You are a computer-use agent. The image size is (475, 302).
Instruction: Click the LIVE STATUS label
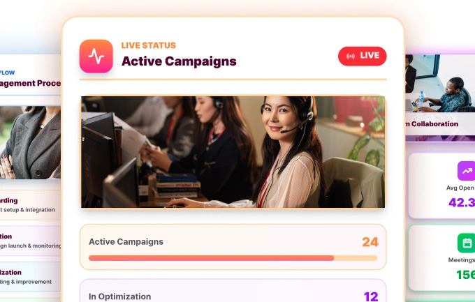pyautogui.click(x=148, y=45)
